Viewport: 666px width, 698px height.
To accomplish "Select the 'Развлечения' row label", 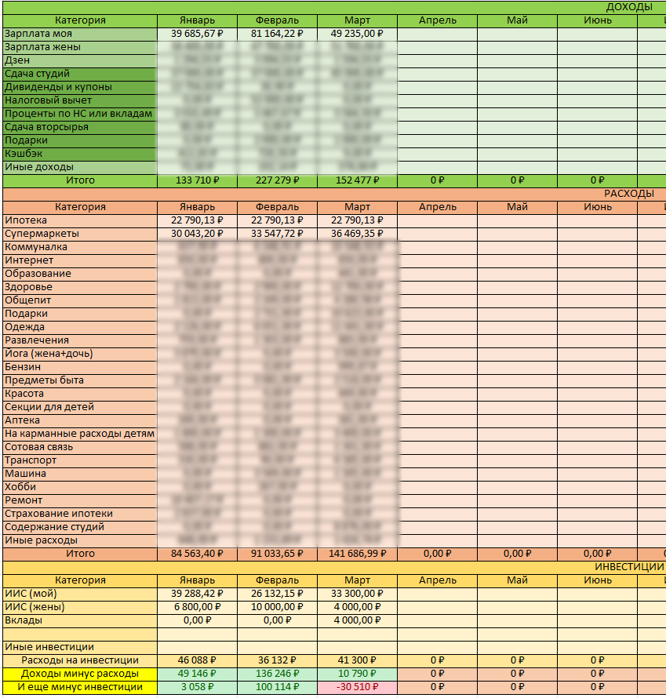I will pos(80,340).
